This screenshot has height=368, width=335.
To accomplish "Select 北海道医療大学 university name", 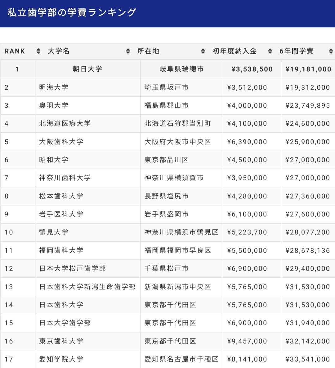I will pos(65,124).
